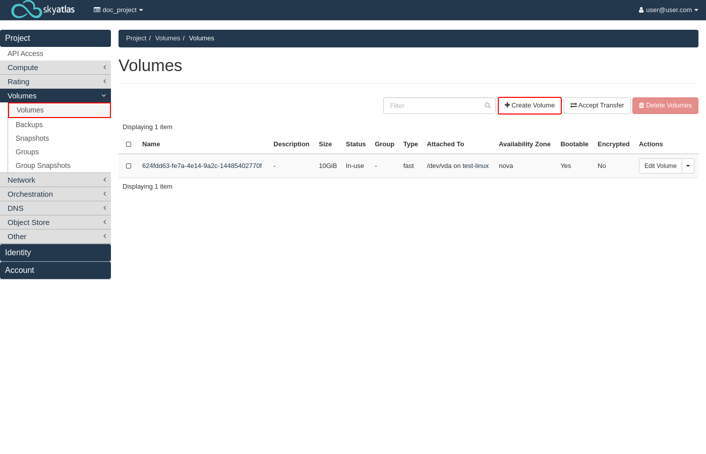
Task: Click the Project breadcrumb link
Action: pyautogui.click(x=136, y=38)
